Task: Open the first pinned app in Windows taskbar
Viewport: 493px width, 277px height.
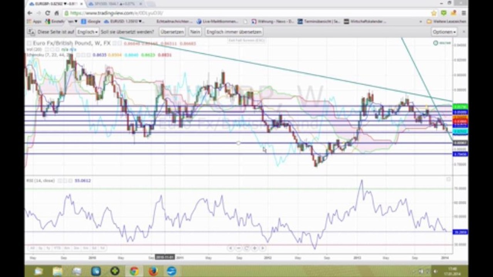Action: tap(39, 271)
